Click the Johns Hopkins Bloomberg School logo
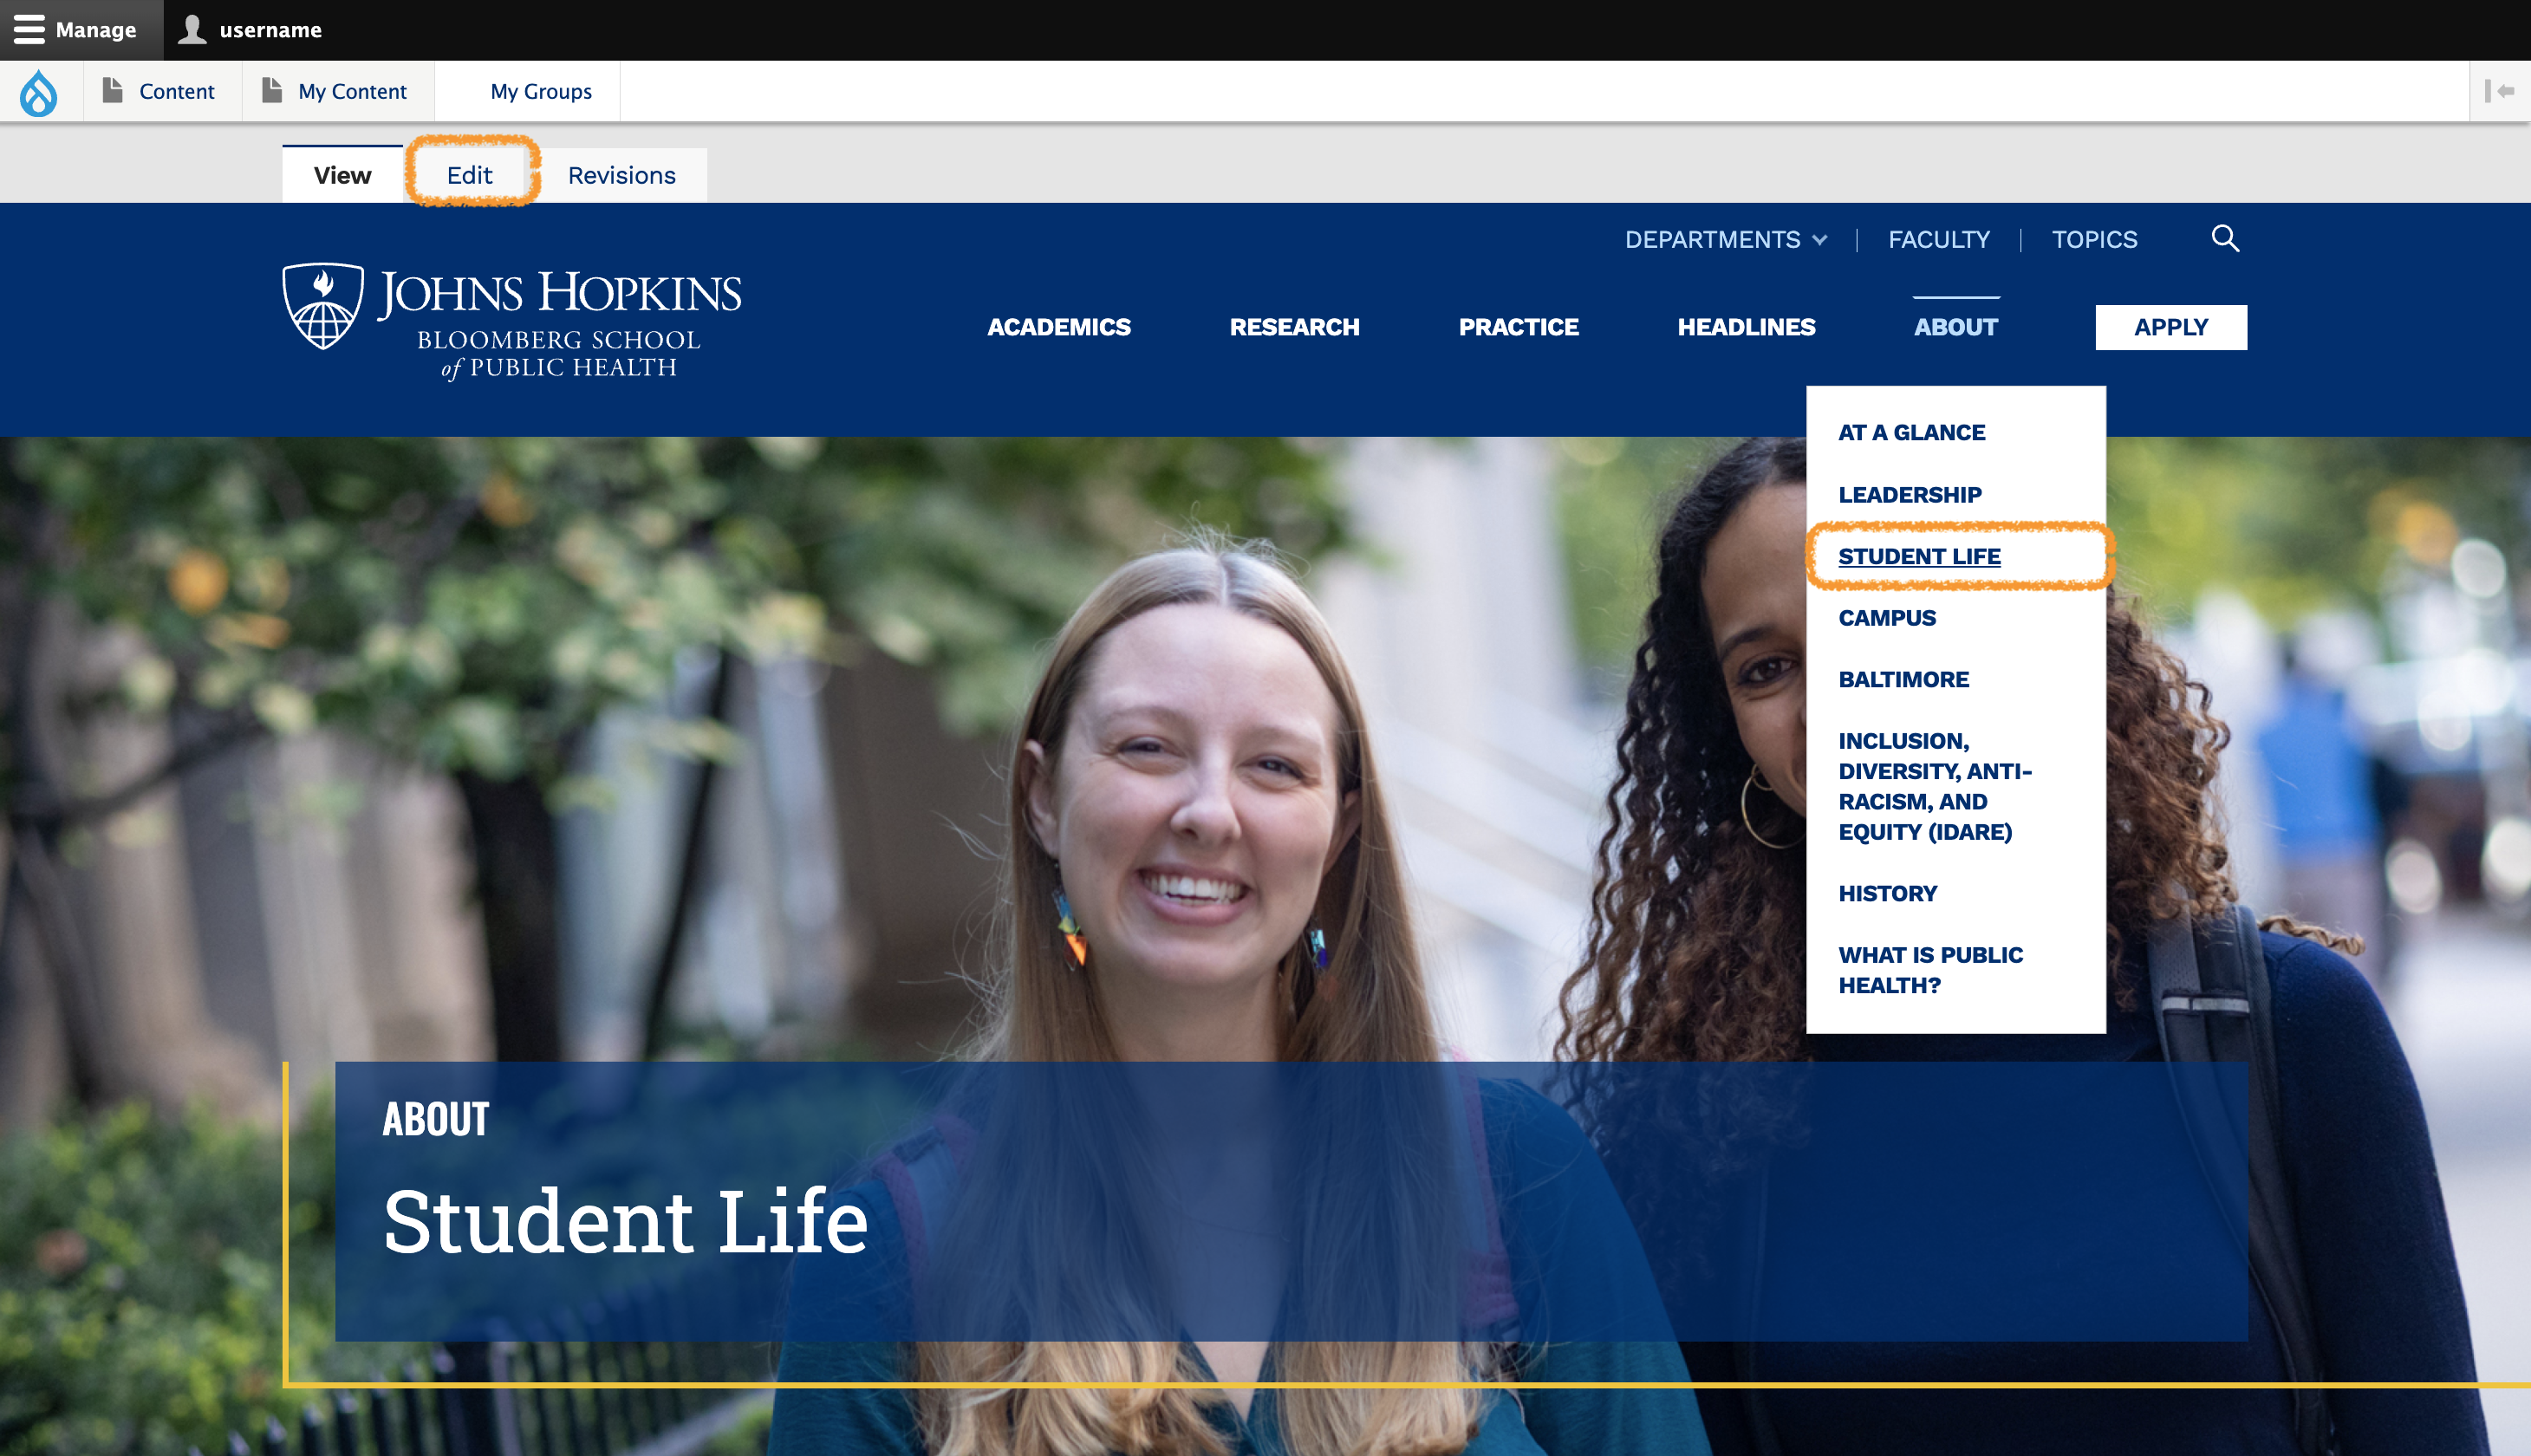Screen dimensions: 2531x1456 511,322
